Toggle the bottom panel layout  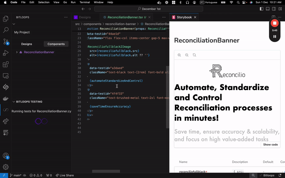268,9
